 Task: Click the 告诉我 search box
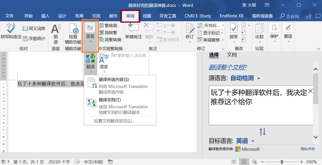pyautogui.click(x=289, y=16)
